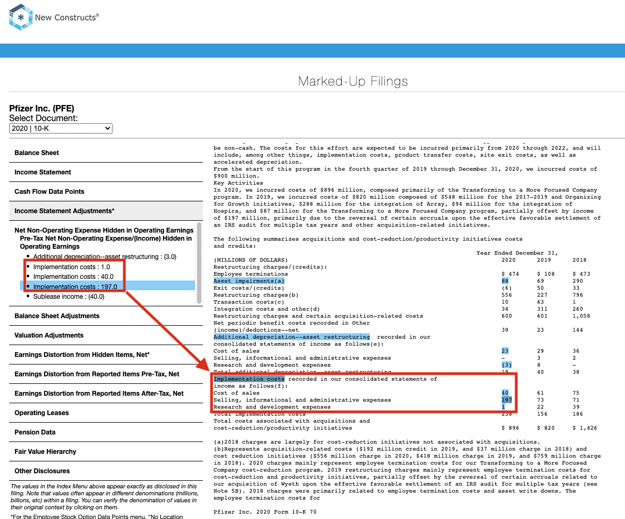Select the Sublease income : (40.0) item
This screenshot has width=625, height=519.
pos(68,297)
